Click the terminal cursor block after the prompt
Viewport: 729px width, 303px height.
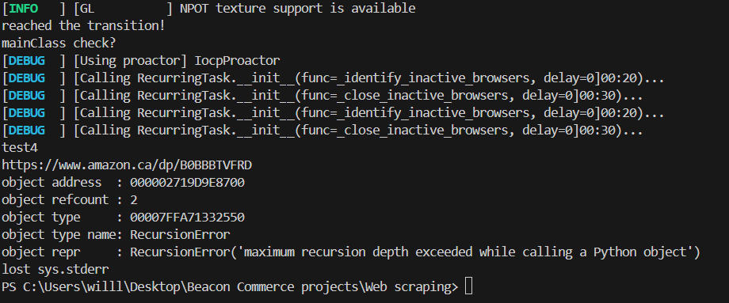[x=468, y=286]
